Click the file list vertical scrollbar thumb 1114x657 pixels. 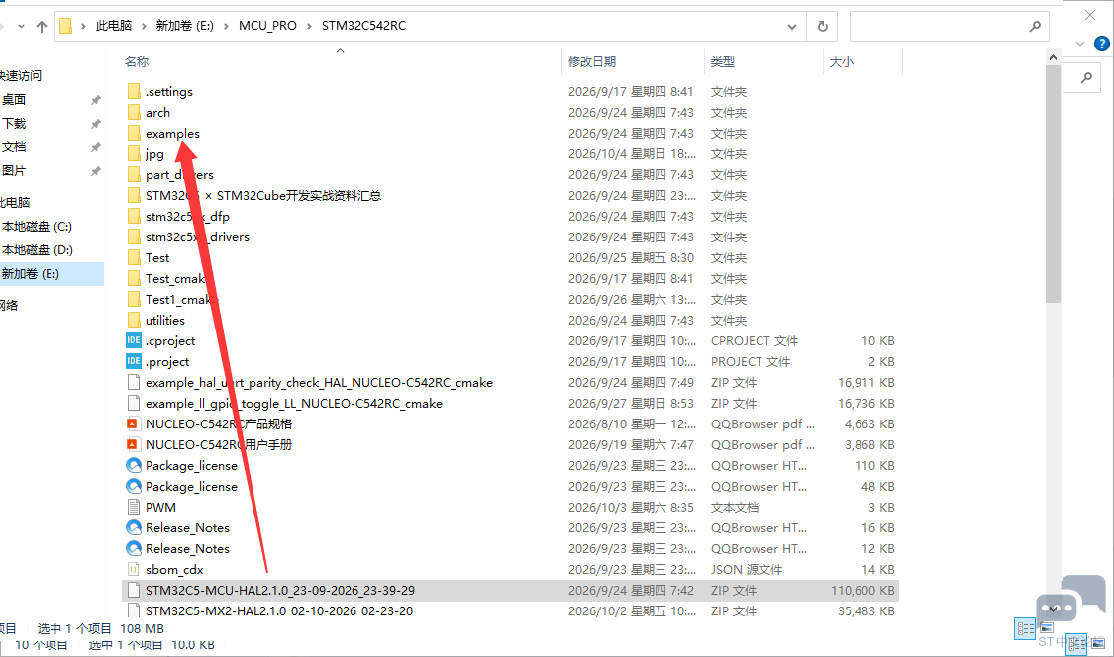point(1053,183)
